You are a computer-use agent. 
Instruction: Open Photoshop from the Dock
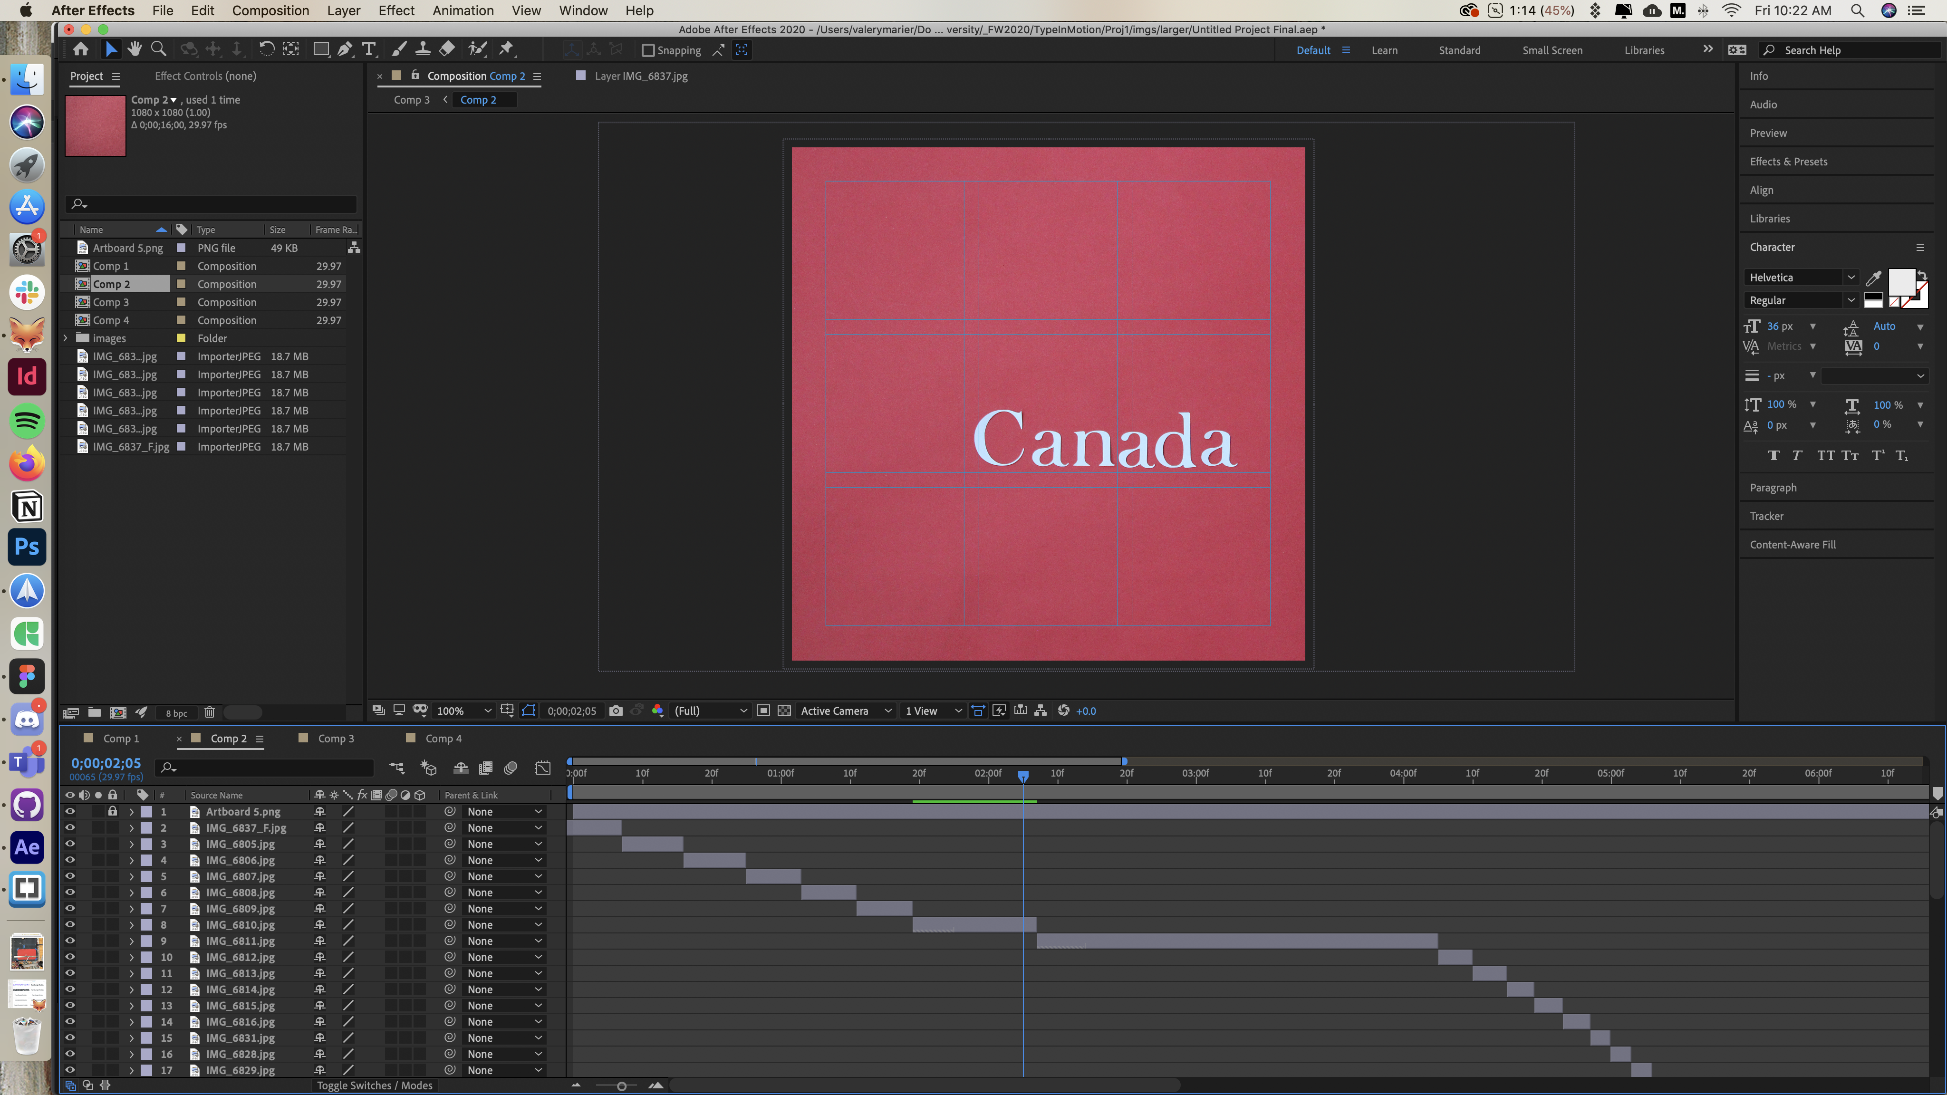coord(27,547)
